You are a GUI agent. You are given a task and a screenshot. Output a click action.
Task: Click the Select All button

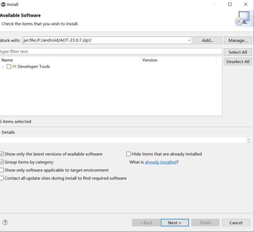pyautogui.click(x=238, y=52)
